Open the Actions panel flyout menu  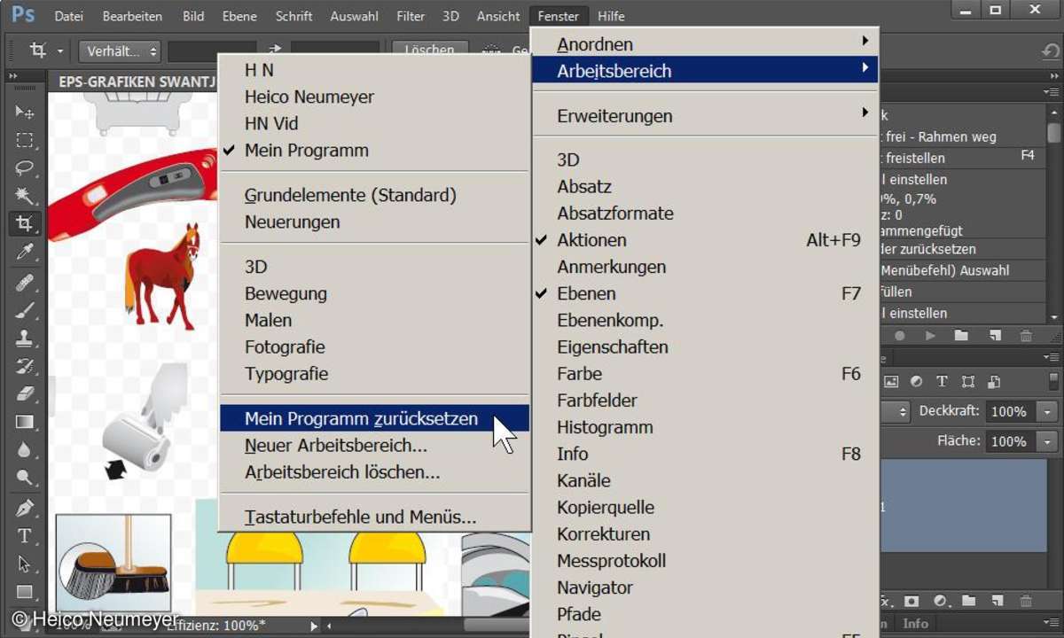click(1052, 91)
